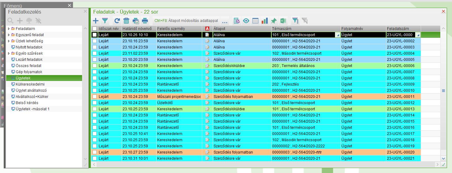Viewport: 452px width, 173px height.
Task: Click the red A column header icon
Action: tap(207, 29)
